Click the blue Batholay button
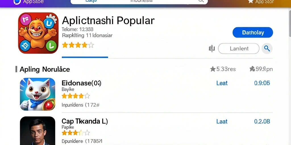Image resolution: width=291 pixels, height=145 pixels. 253,33
